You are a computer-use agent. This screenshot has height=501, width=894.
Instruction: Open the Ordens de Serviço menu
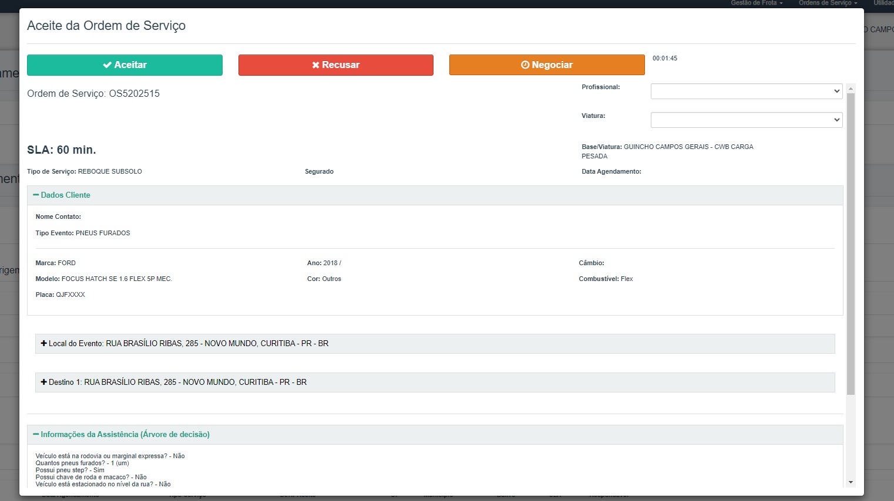[828, 3]
